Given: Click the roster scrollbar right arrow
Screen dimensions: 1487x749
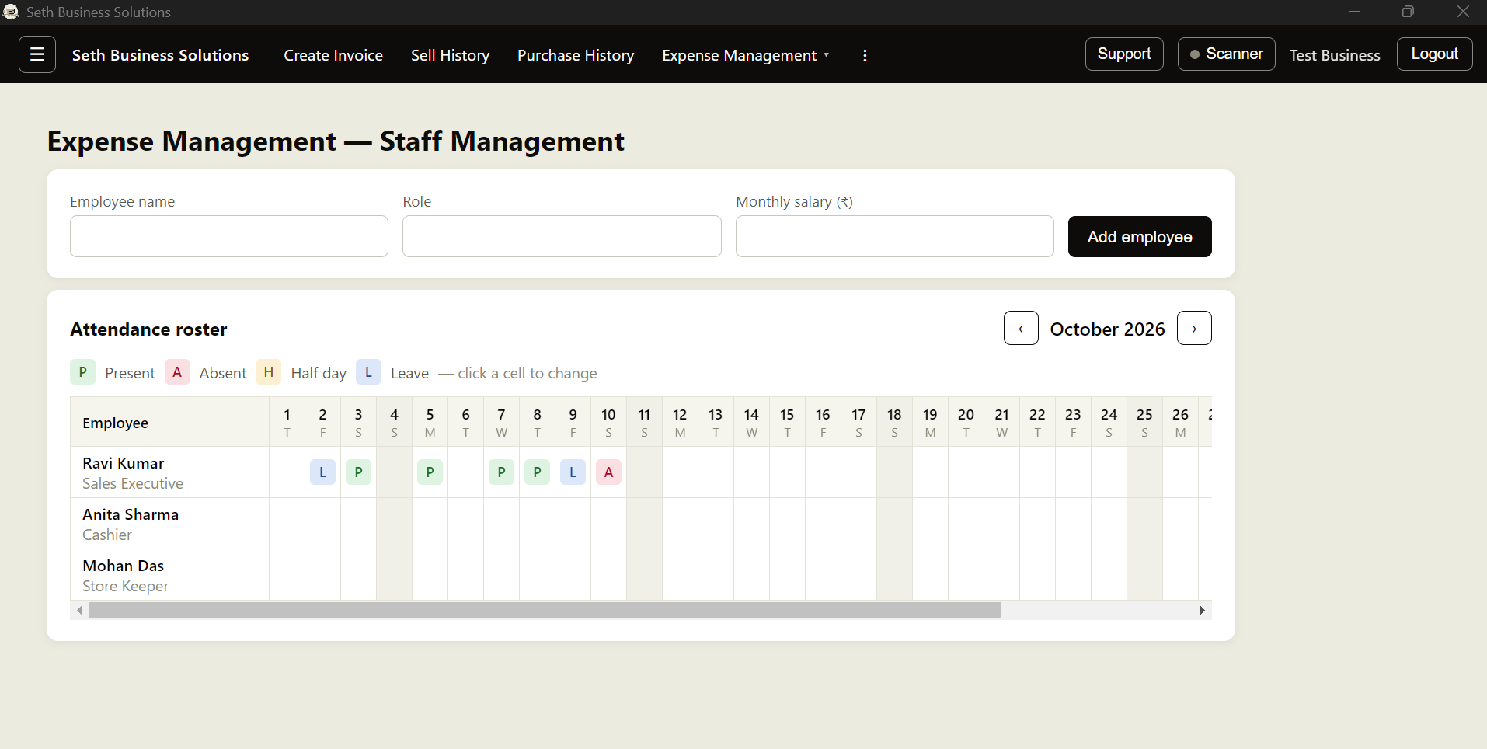Looking at the screenshot, I should point(1203,610).
